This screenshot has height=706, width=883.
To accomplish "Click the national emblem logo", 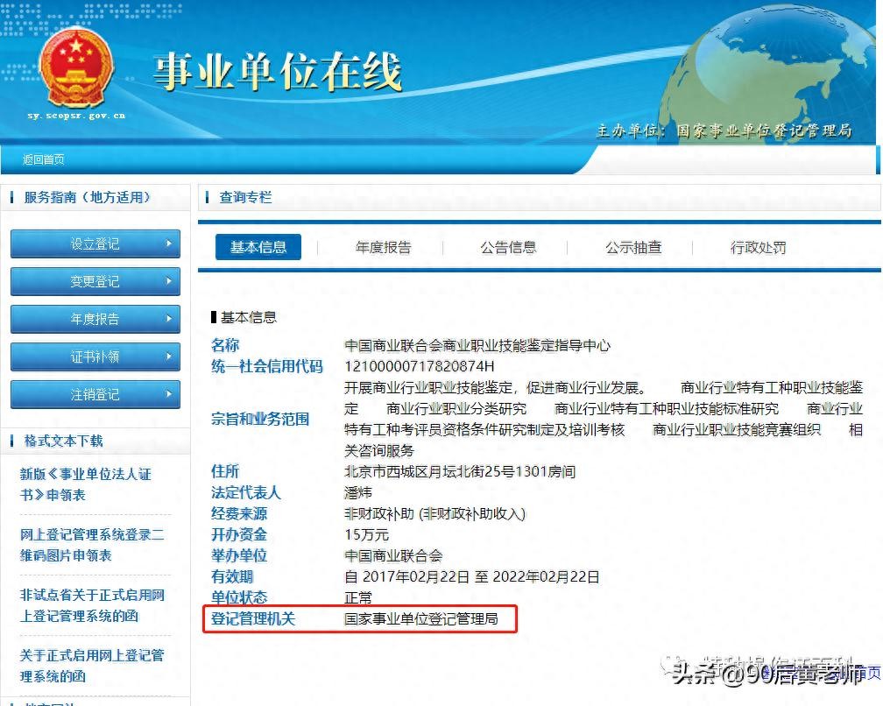I will pyautogui.click(x=76, y=68).
